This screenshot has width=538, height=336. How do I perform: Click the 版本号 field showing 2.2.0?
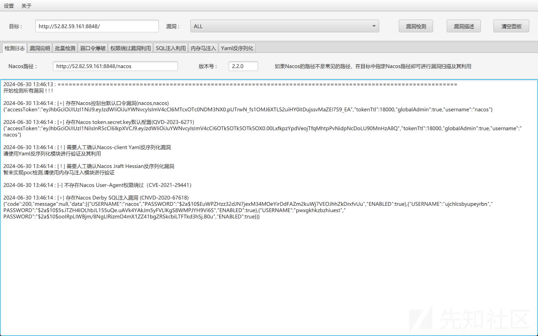click(243, 66)
